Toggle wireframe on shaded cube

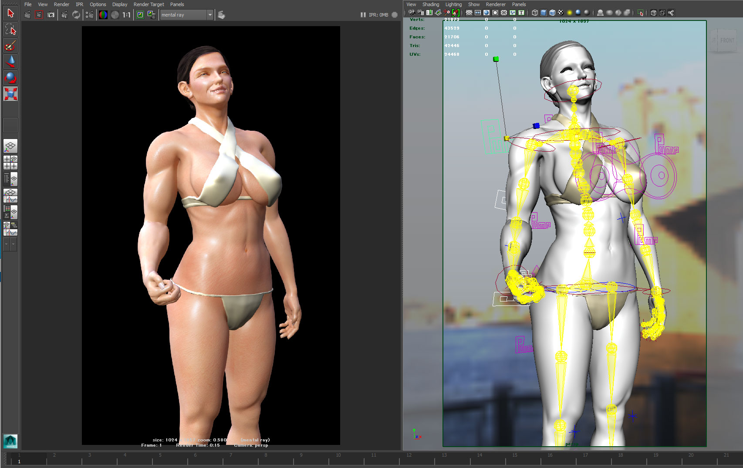click(x=552, y=13)
